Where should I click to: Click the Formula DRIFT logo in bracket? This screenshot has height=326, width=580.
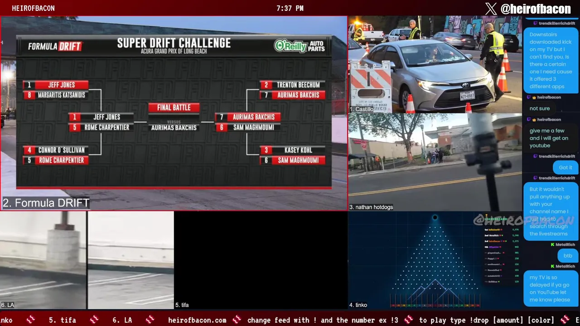tap(55, 46)
